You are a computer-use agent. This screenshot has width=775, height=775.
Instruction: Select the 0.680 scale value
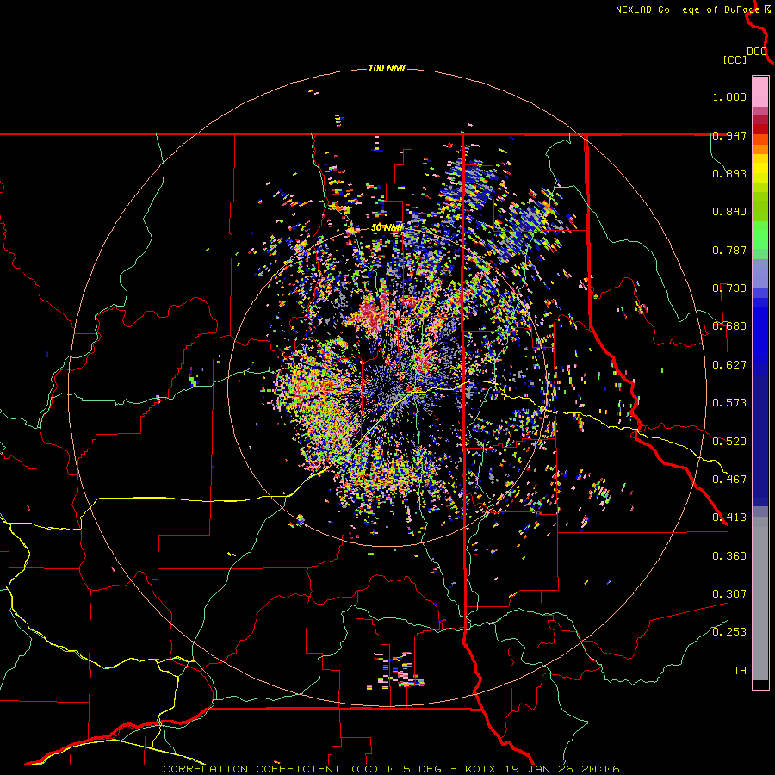[x=729, y=326]
